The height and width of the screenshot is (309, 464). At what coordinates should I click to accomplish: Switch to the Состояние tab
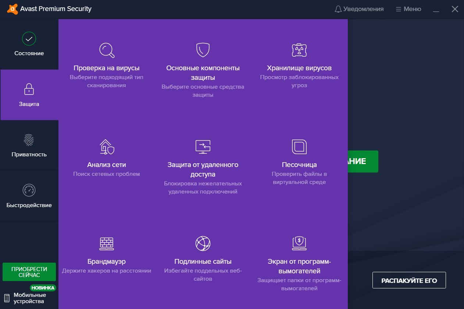point(29,44)
